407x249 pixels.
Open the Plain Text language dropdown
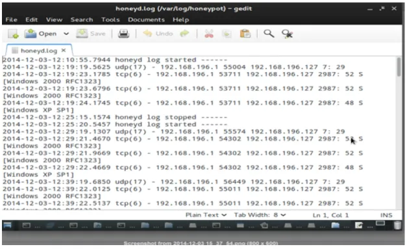point(206,215)
